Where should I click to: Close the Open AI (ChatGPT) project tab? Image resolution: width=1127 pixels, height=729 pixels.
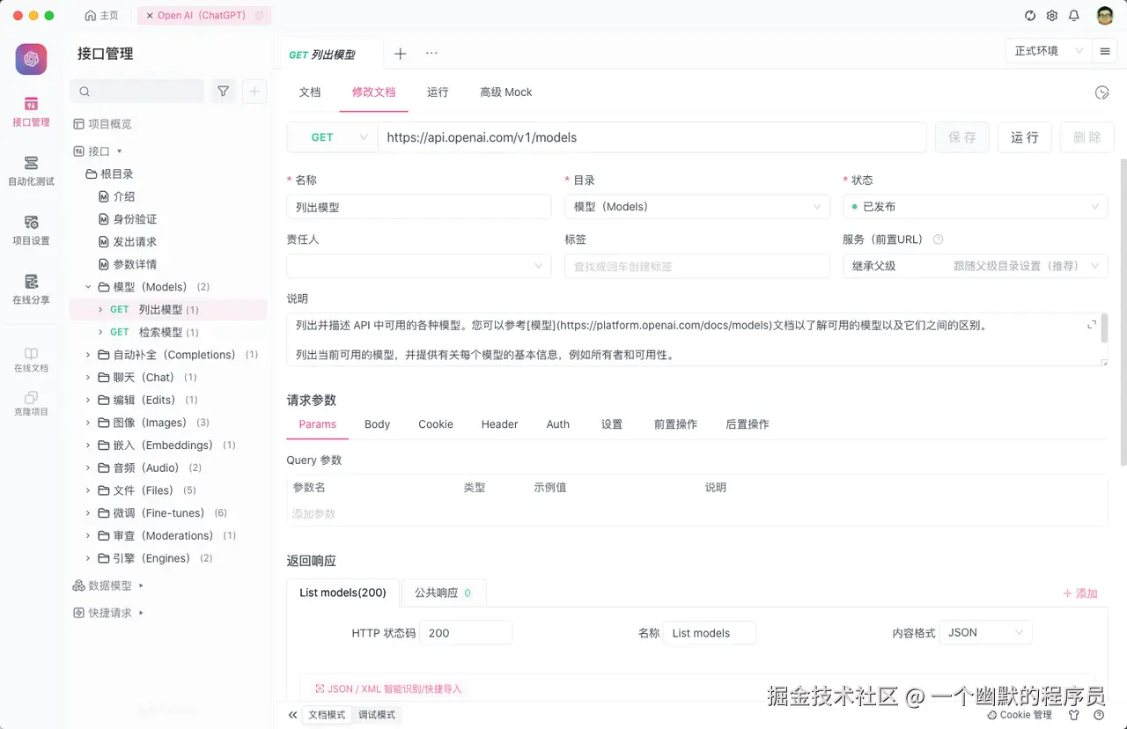point(150,16)
